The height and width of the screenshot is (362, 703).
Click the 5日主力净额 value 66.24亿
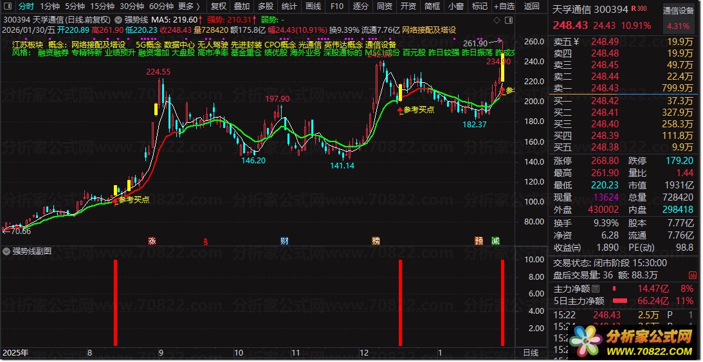coord(653,301)
